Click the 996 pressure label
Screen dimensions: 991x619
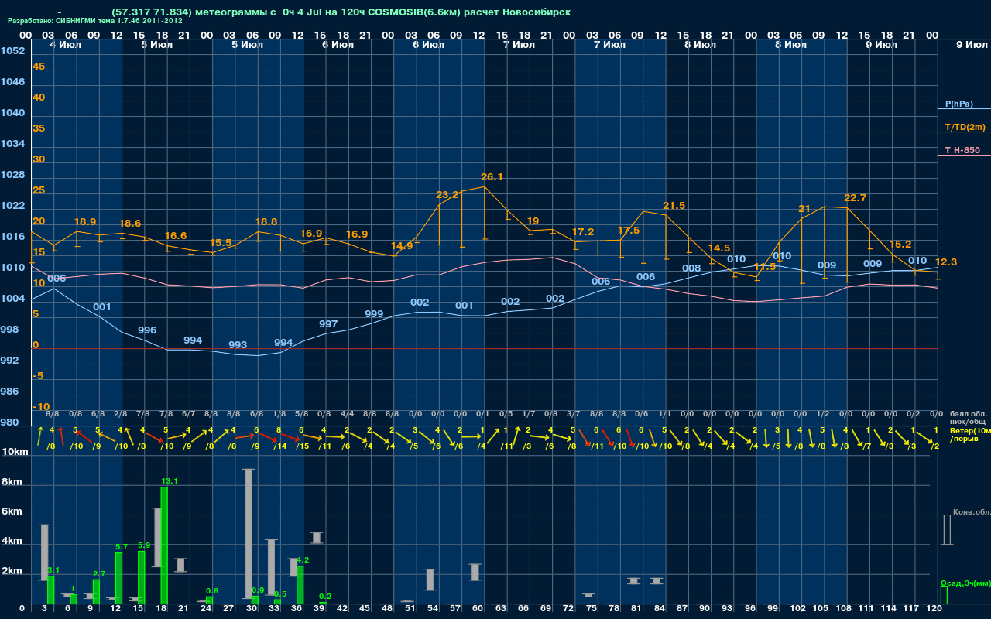click(x=147, y=330)
